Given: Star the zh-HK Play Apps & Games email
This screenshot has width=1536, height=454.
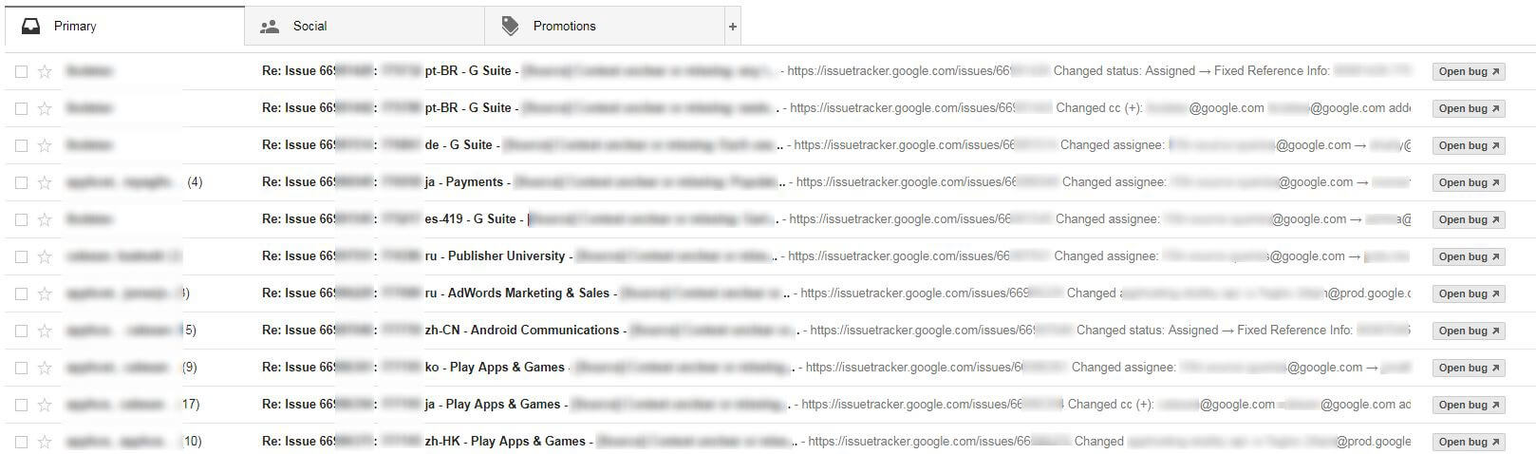Looking at the screenshot, I should pos(45,442).
